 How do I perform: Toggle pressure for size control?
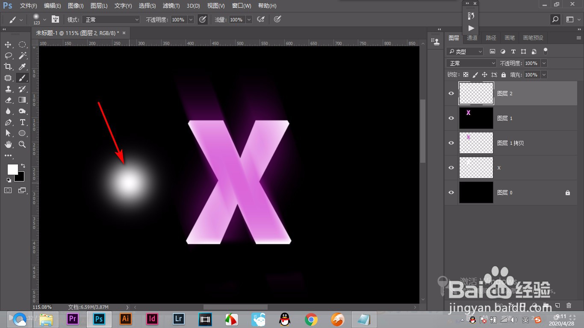(277, 19)
